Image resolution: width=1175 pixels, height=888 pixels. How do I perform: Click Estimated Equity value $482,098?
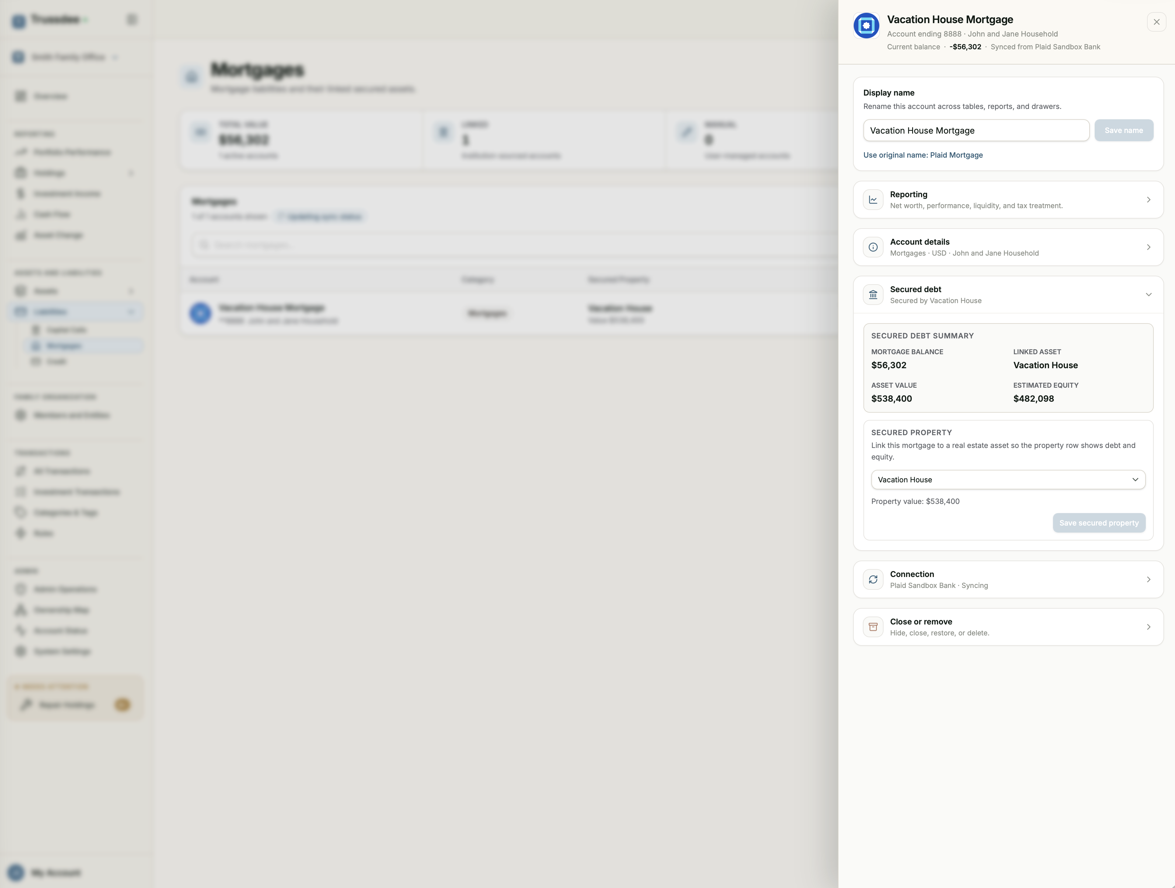1033,399
